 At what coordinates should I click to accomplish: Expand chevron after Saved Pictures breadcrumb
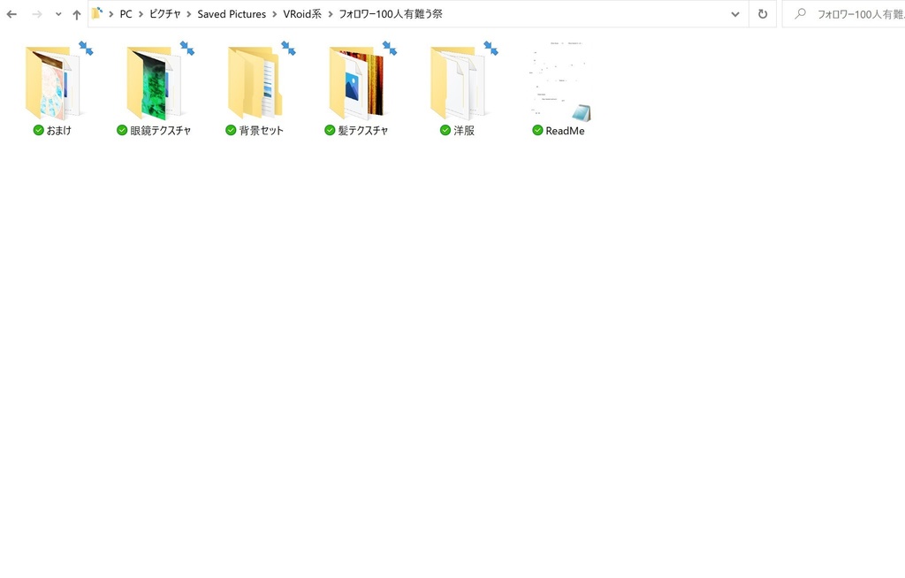tap(275, 14)
